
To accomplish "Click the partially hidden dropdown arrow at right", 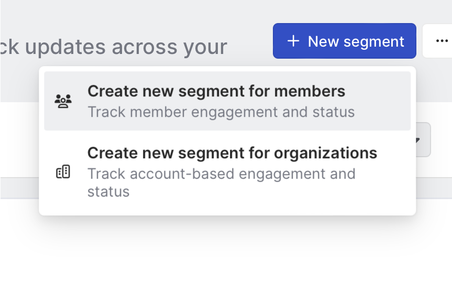I will (x=418, y=140).
